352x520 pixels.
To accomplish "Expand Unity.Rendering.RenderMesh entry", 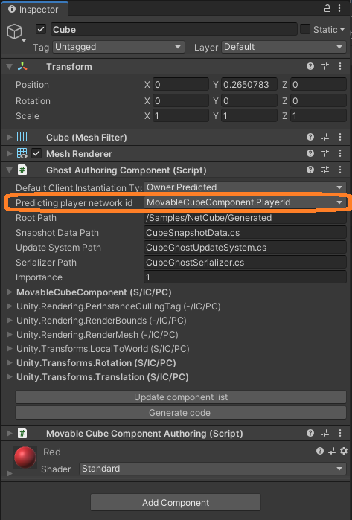I will 10,334.
